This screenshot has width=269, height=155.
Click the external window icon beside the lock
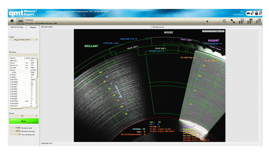click(x=260, y=13)
